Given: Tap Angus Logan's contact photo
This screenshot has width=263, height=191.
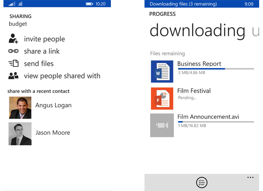Looking at the screenshot, I should coord(20,107).
